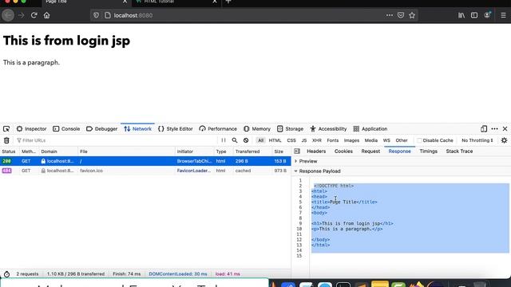Show All request types

[261, 140]
